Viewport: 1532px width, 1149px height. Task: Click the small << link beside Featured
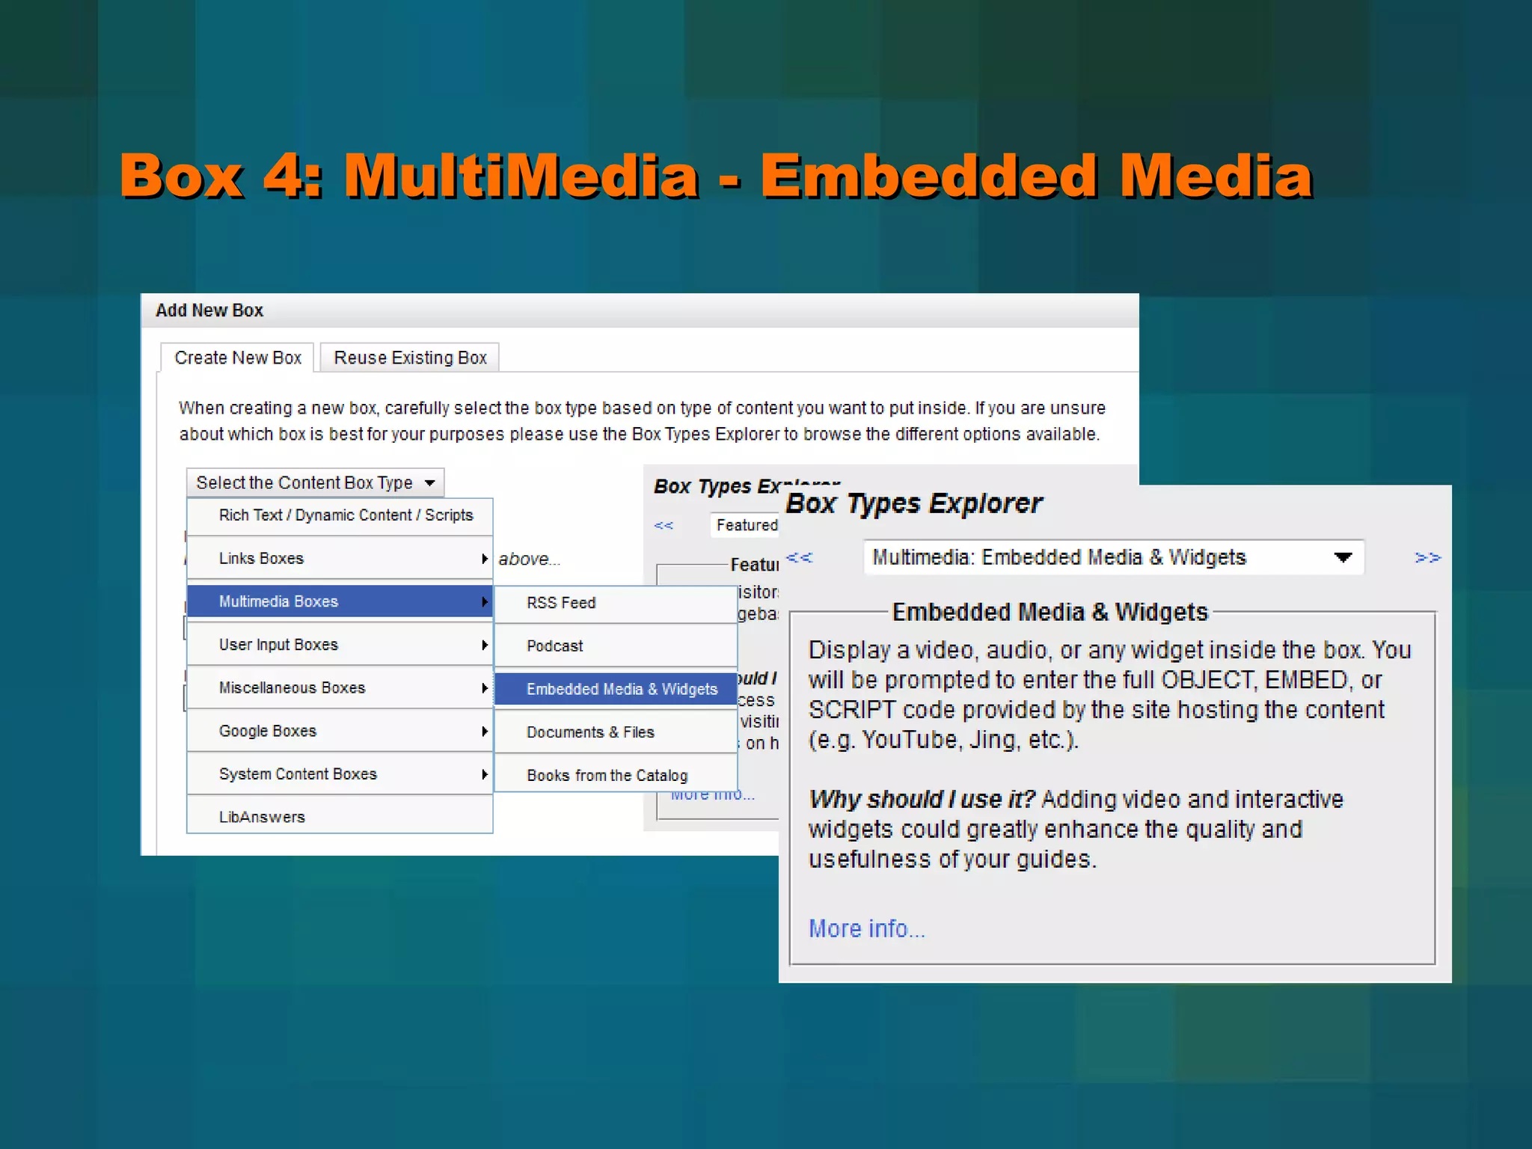[x=664, y=525]
